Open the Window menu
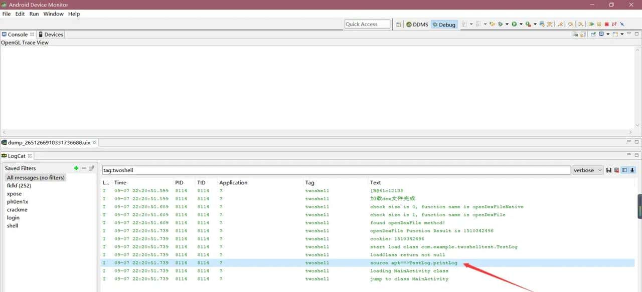This screenshot has height=292, width=642. [53, 14]
